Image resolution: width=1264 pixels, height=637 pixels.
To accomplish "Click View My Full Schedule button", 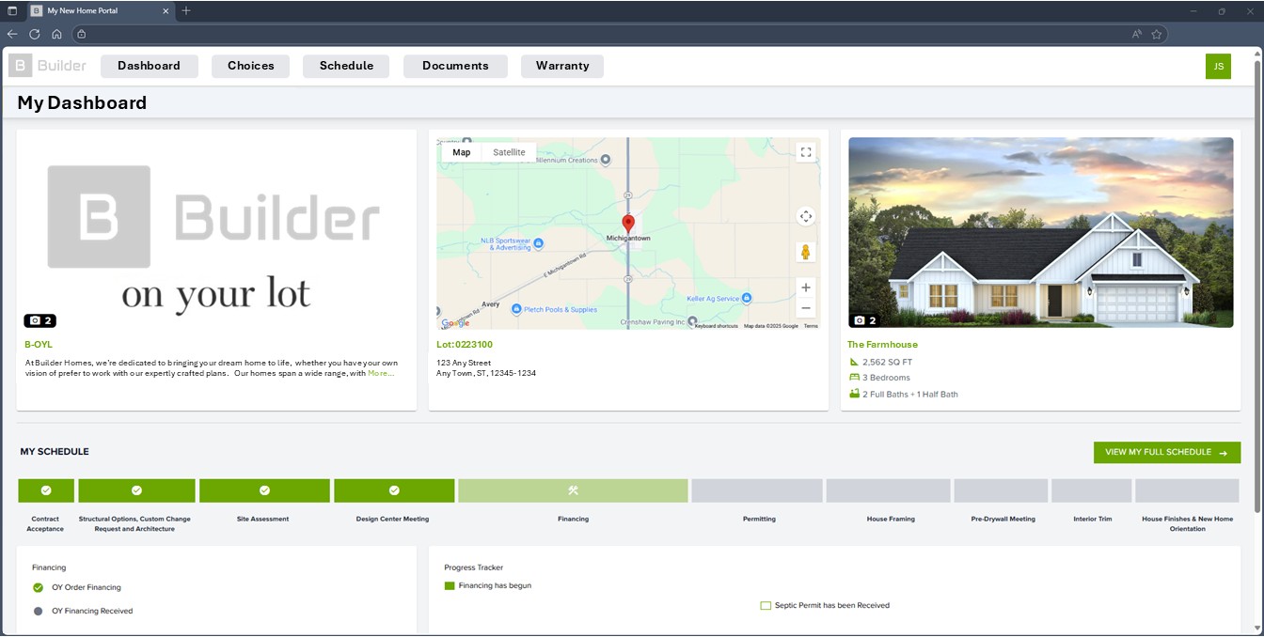I will point(1166,452).
